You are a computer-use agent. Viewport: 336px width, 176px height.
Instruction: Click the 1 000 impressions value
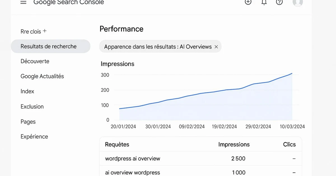click(x=239, y=173)
